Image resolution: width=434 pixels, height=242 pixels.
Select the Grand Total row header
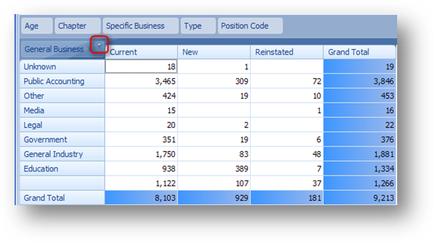point(62,198)
